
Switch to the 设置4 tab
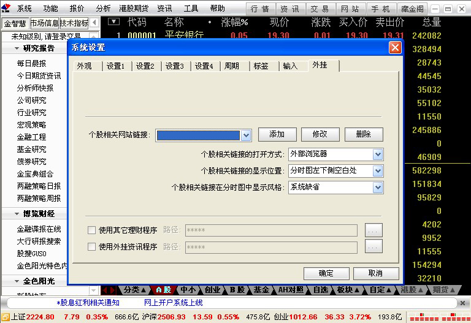click(204, 66)
